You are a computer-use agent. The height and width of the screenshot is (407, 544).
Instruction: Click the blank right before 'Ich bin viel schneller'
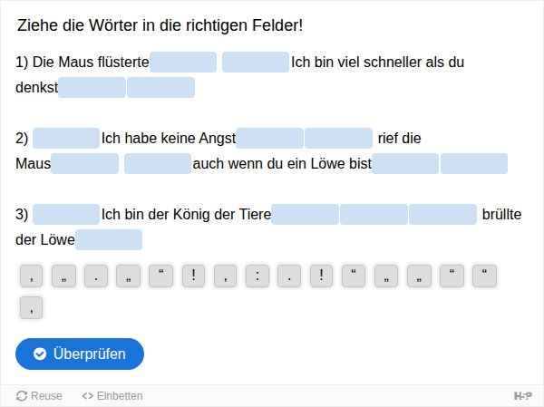(256, 63)
